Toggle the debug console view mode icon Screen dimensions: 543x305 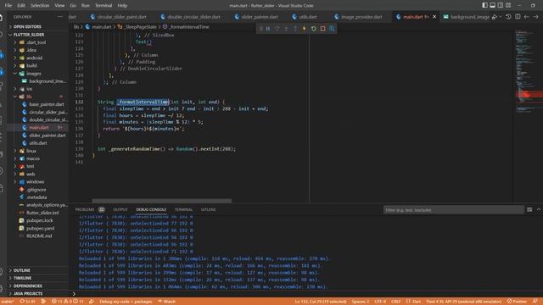[x=529, y=209]
